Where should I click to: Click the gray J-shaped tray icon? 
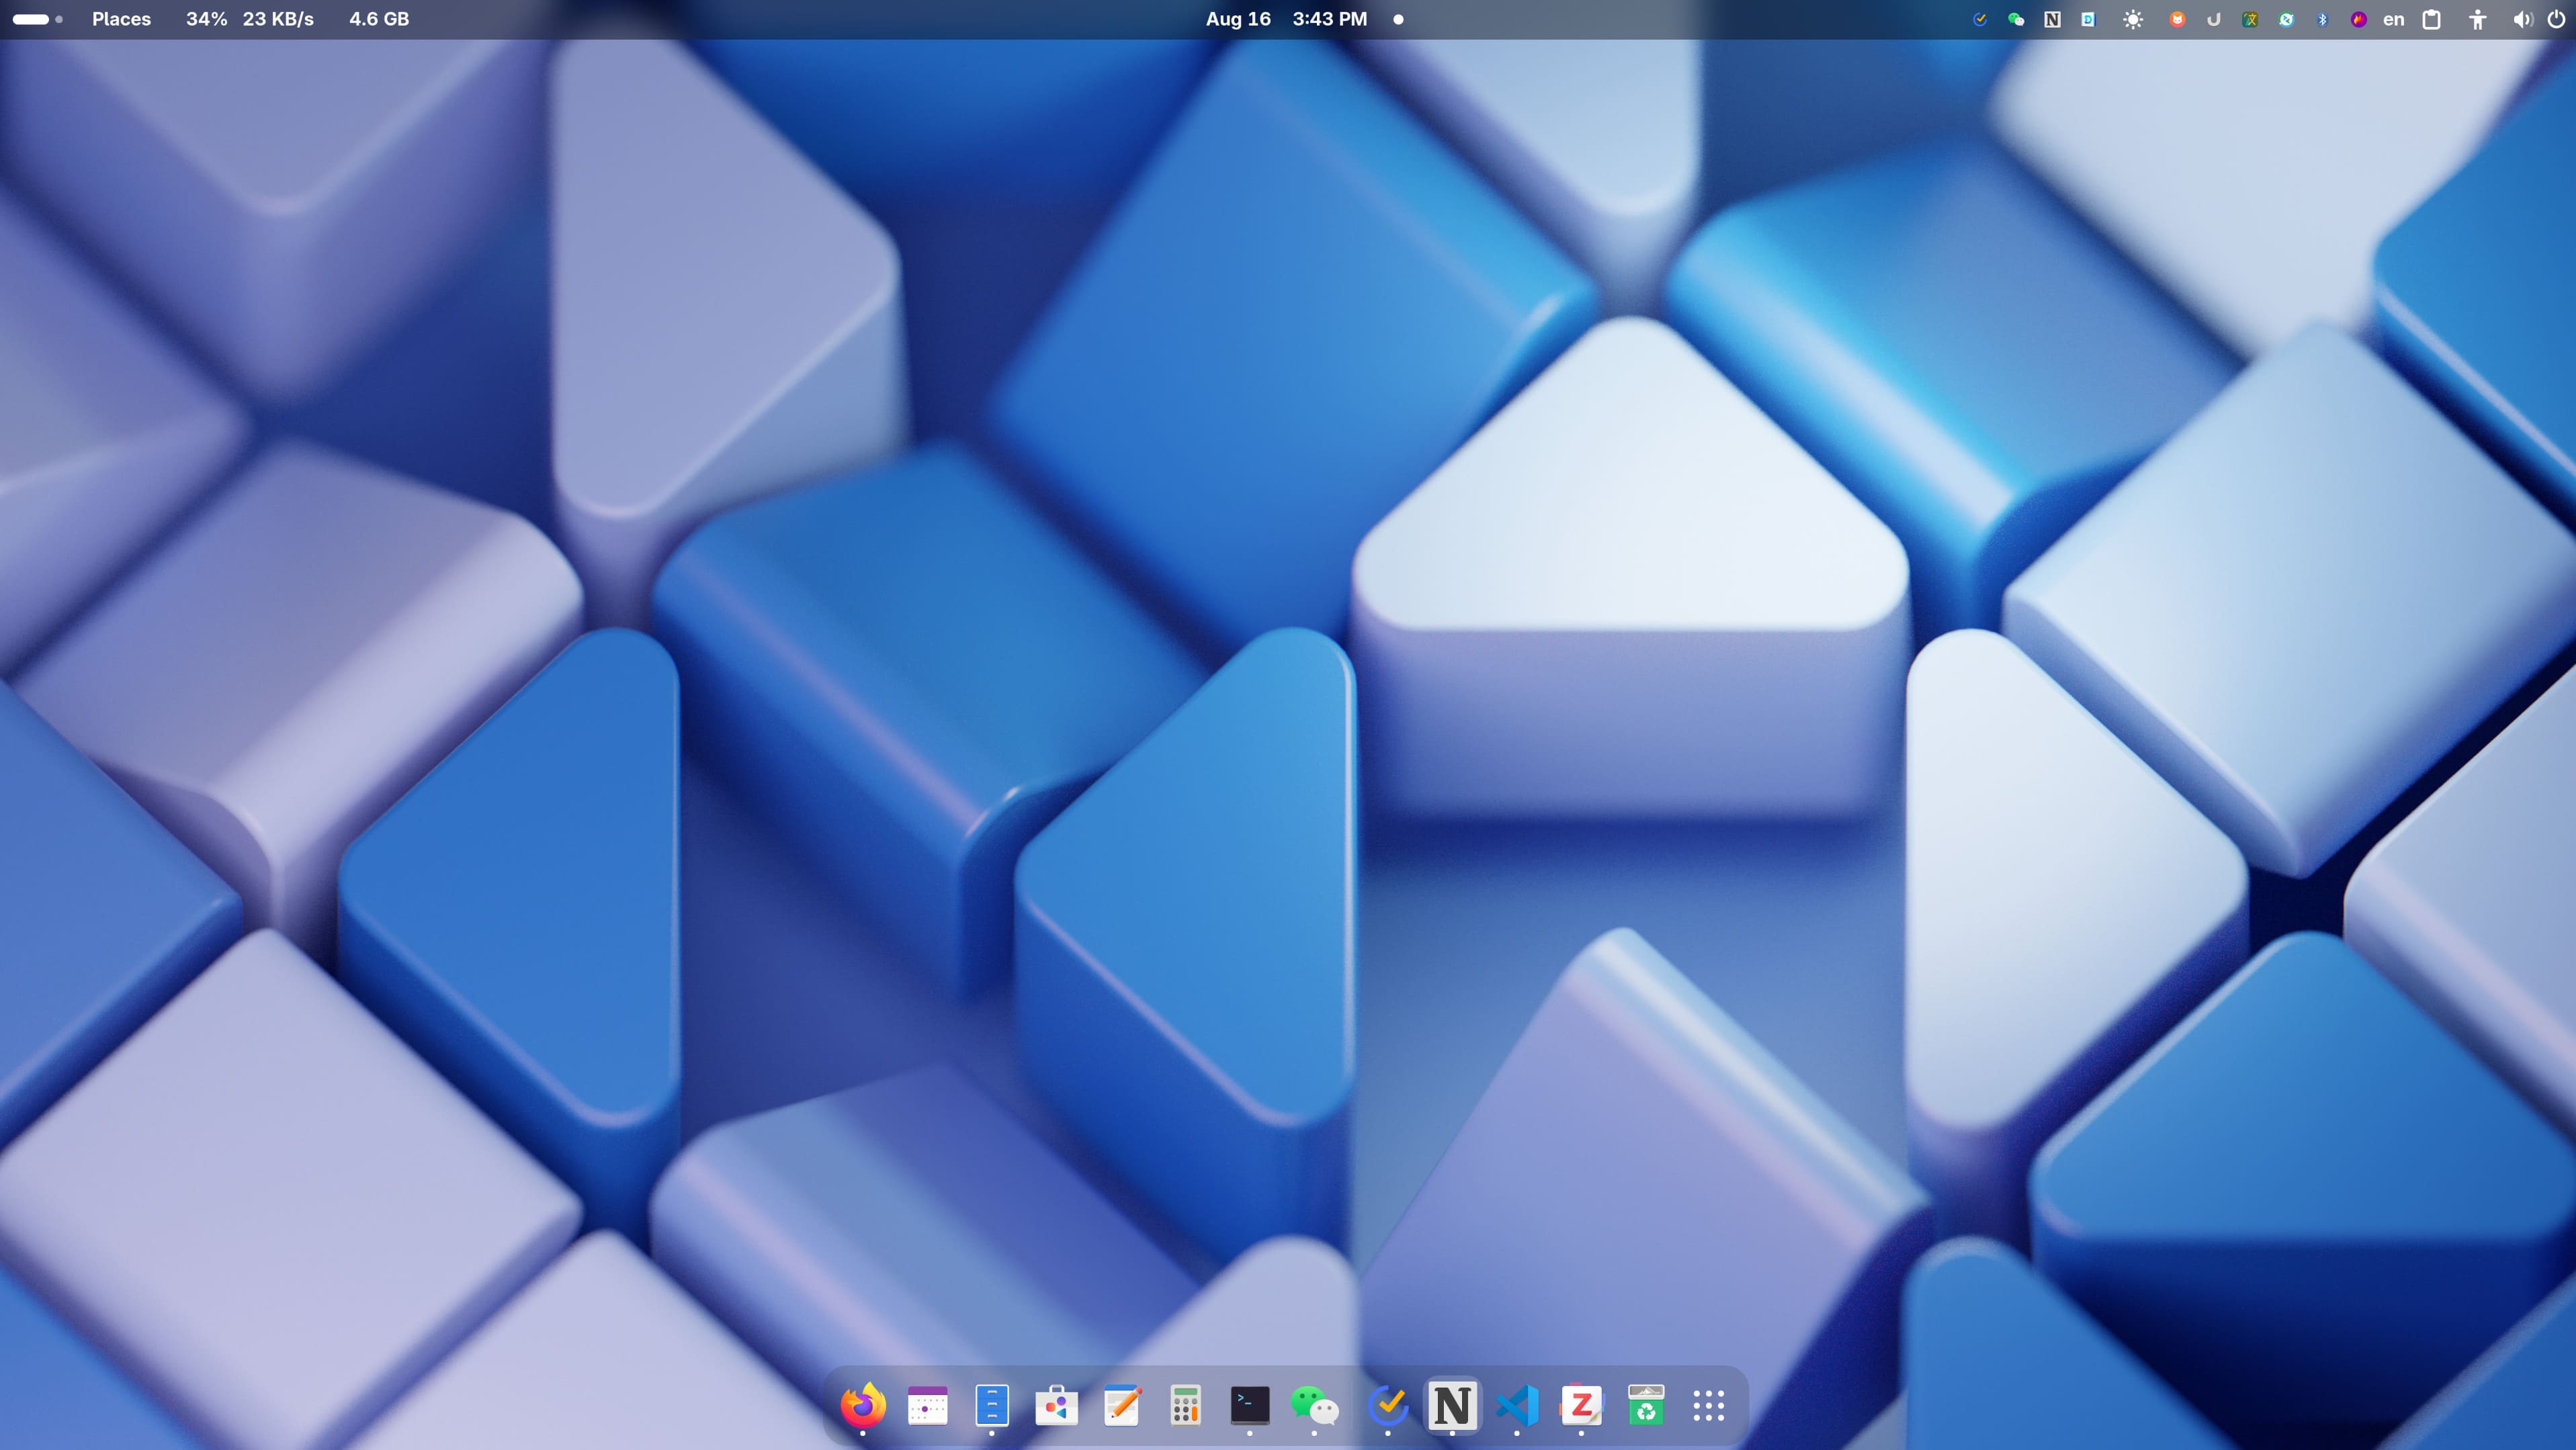[x=2213, y=19]
